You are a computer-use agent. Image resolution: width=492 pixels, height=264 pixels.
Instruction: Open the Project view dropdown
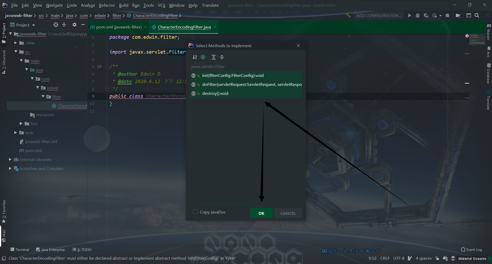[x=34, y=25]
